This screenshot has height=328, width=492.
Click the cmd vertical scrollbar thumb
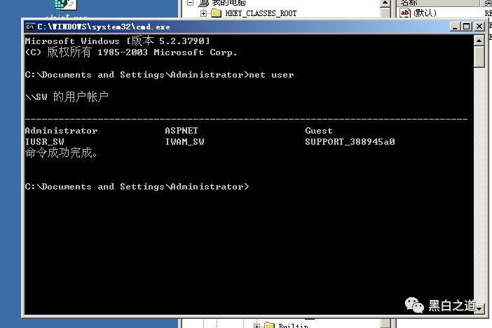pos(479,57)
